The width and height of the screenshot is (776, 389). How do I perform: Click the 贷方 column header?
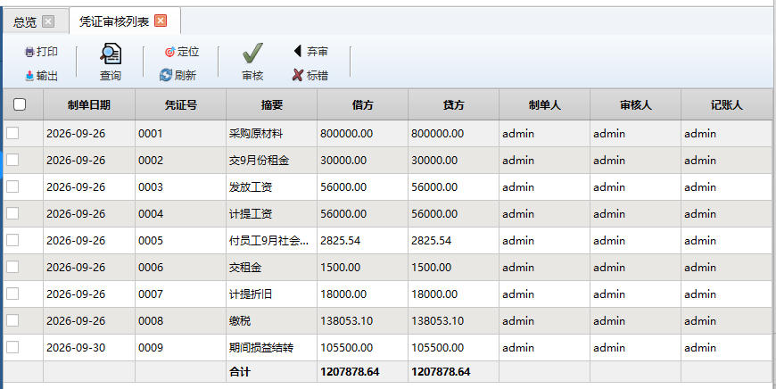[x=454, y=105]
